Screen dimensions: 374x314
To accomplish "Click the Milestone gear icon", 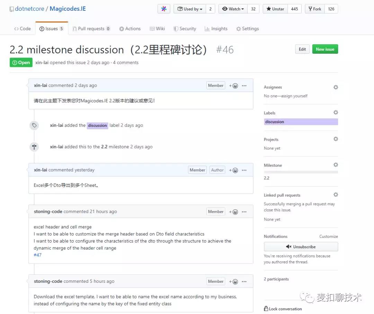I will tap(336, 165).
